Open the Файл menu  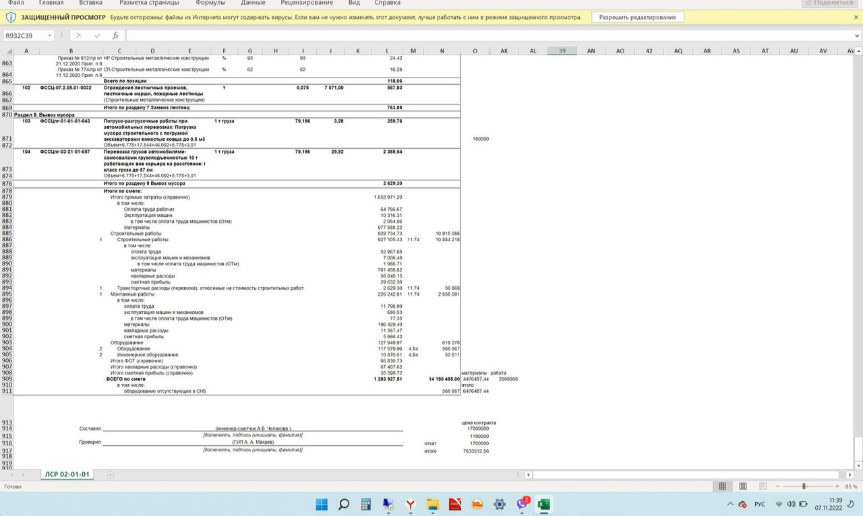click(16, 3)
